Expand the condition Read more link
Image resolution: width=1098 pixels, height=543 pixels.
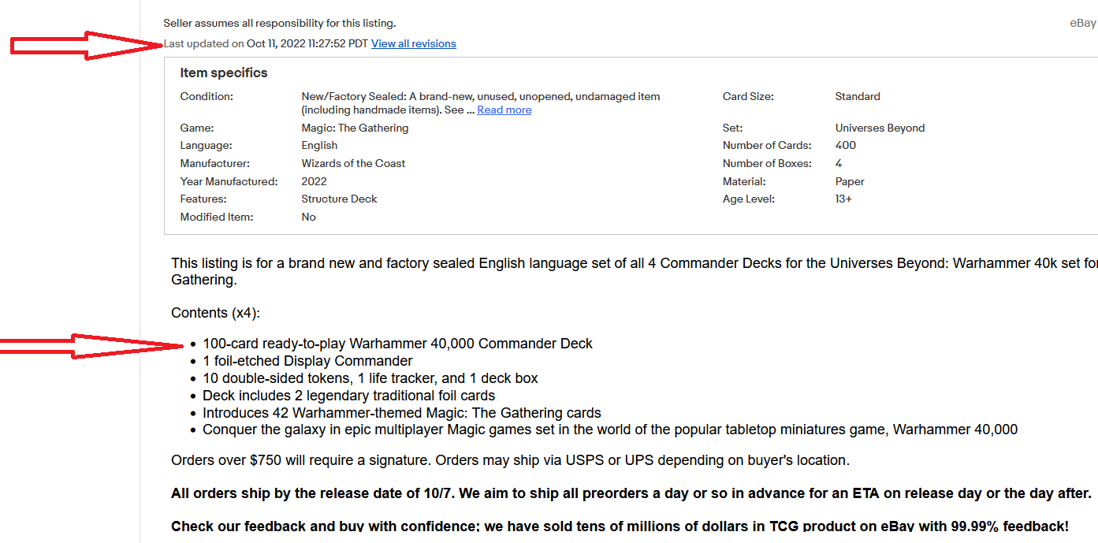point(504,110)
